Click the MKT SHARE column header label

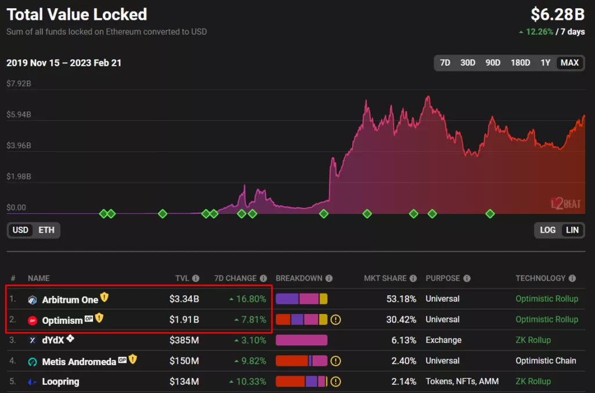tap(385, 278)
